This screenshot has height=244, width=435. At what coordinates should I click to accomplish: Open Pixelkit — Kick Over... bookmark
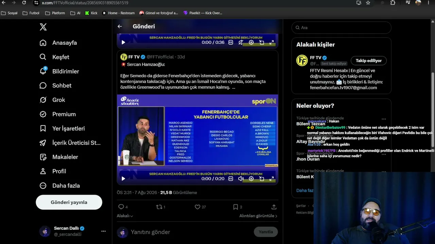tap(203, 13)
